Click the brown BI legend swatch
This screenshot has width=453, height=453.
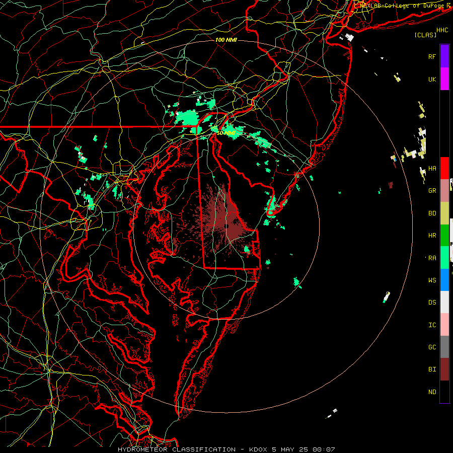coord(444,369)
